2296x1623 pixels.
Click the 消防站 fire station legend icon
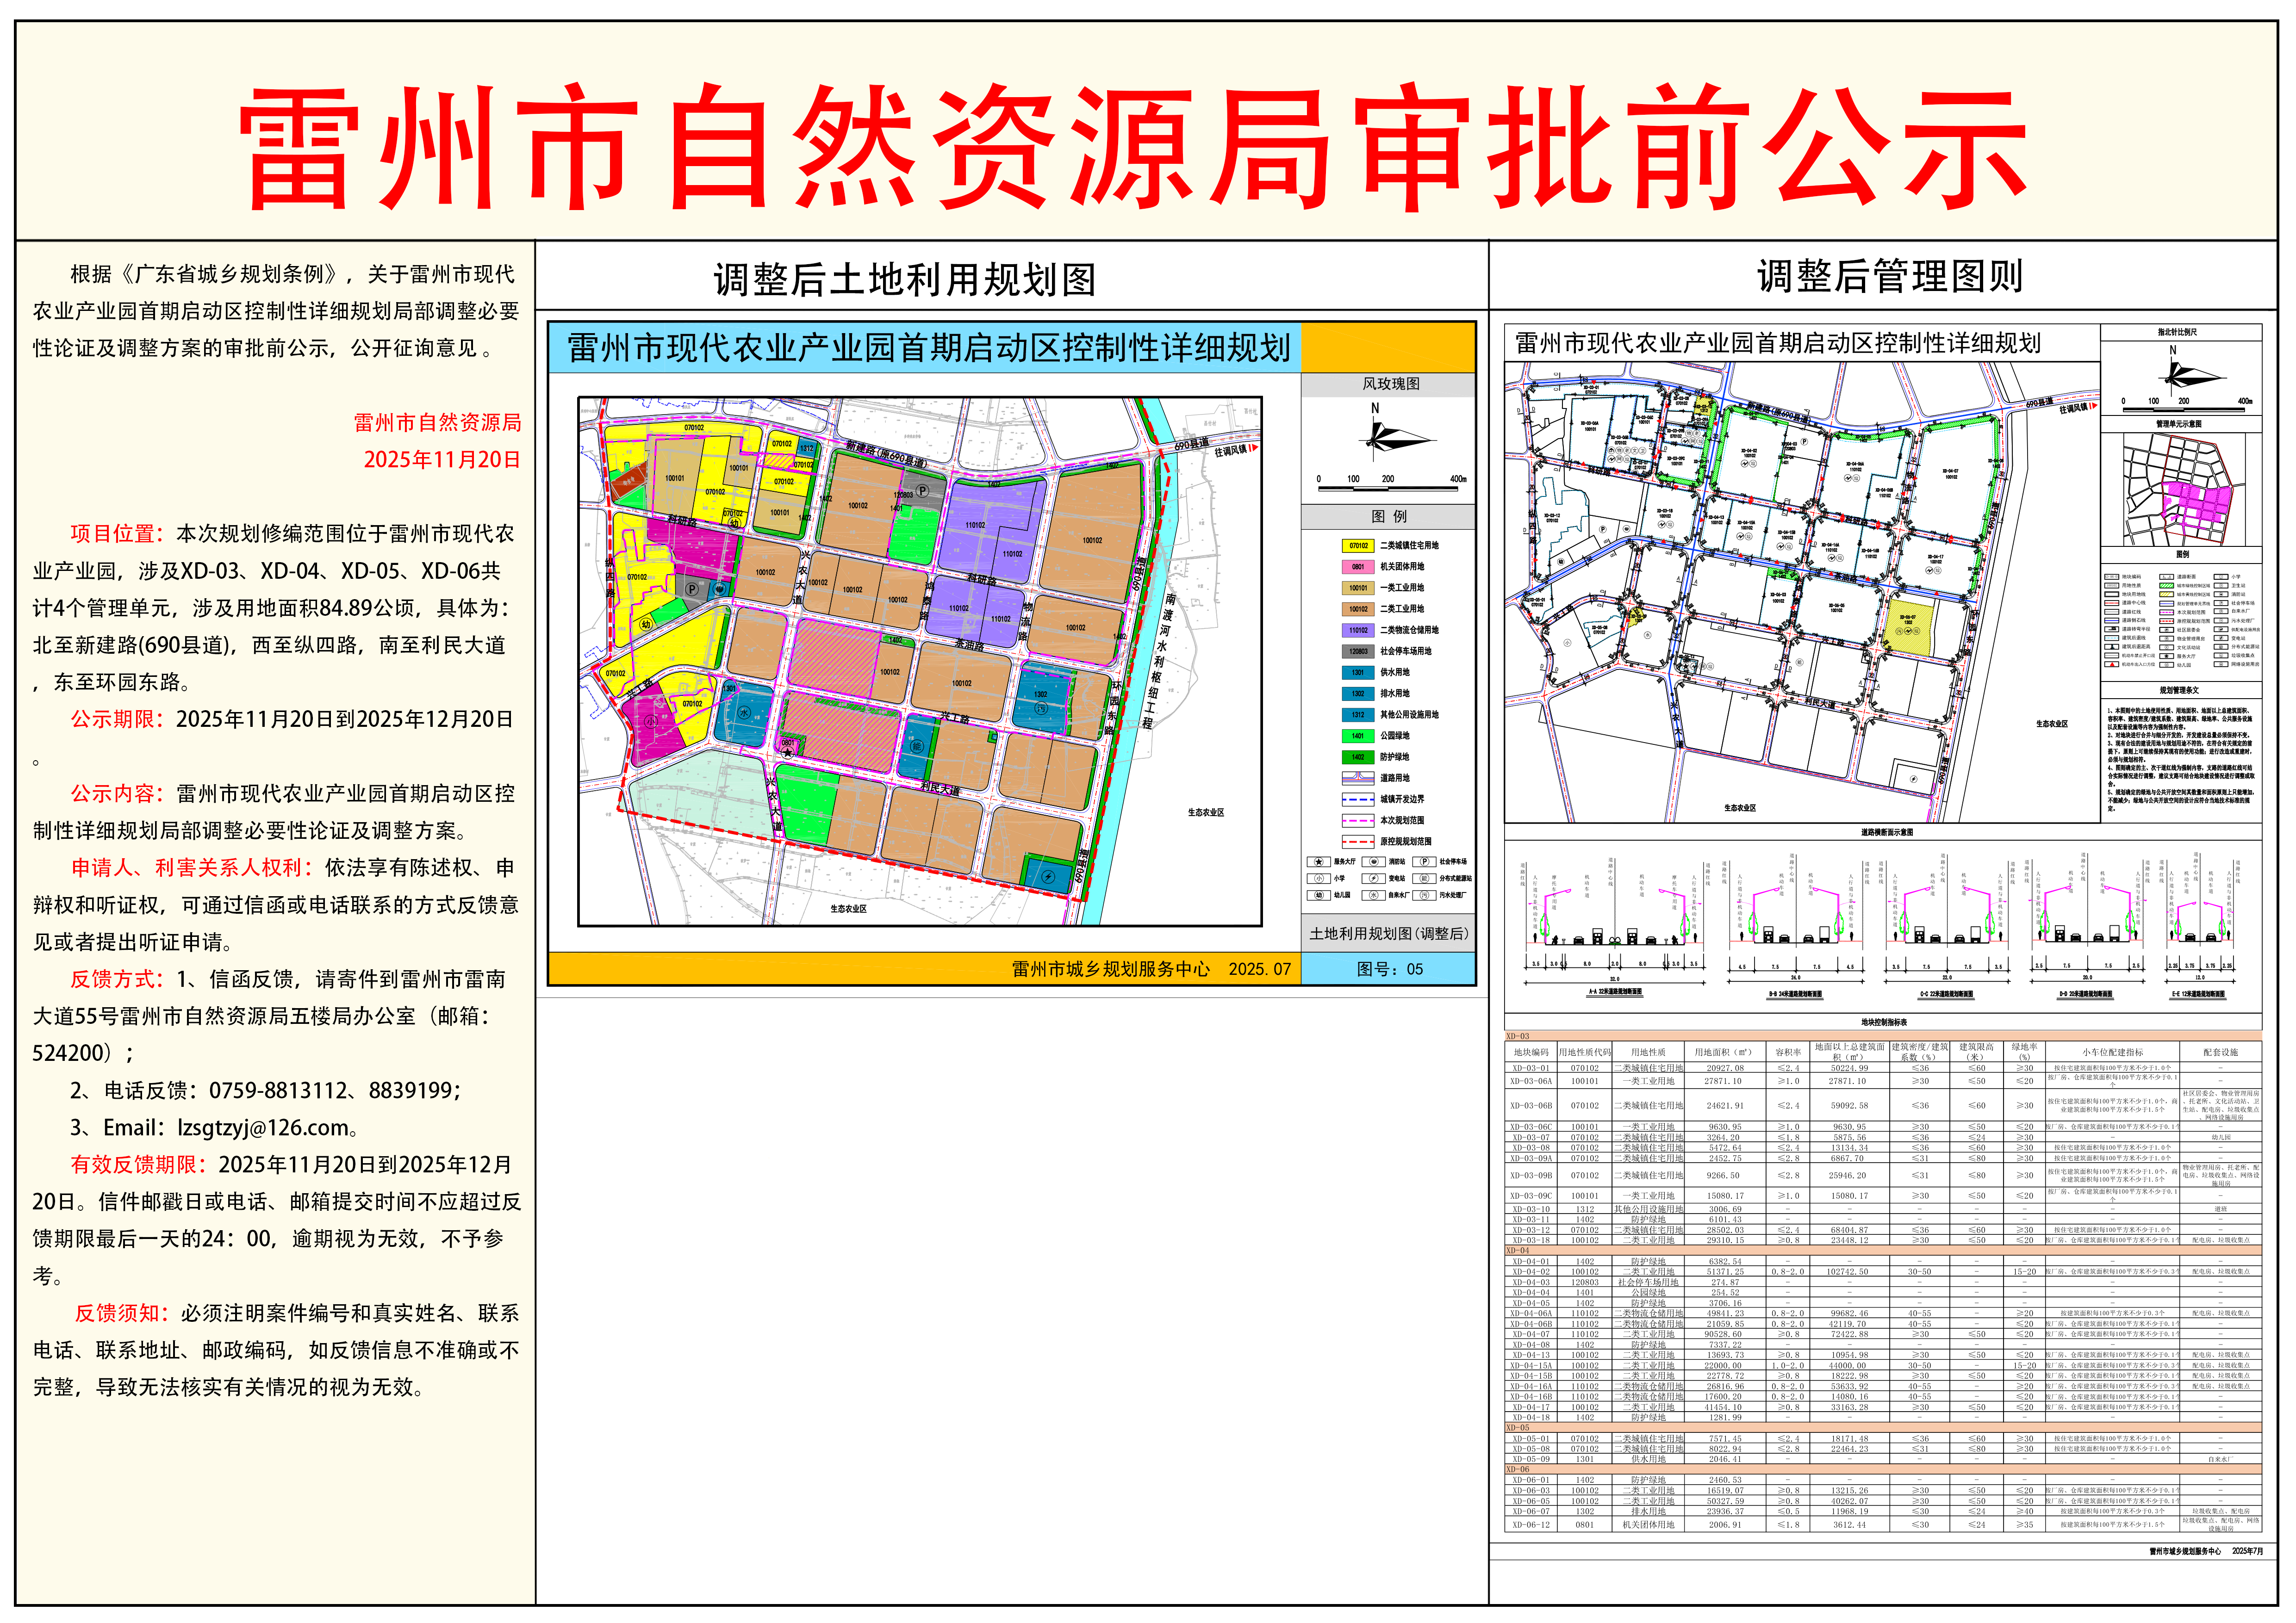pos(1375,862)
